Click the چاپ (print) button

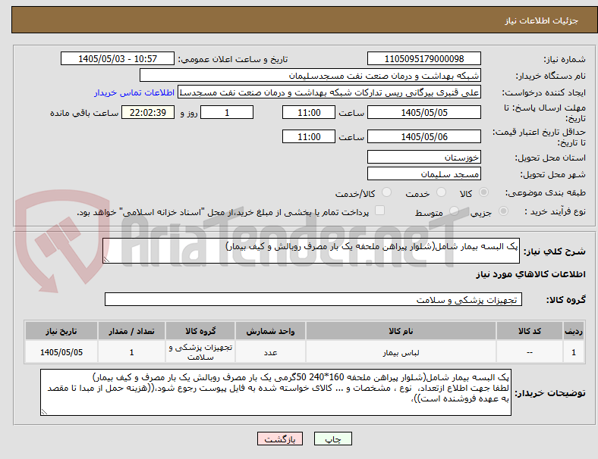(x=332, y=439)
